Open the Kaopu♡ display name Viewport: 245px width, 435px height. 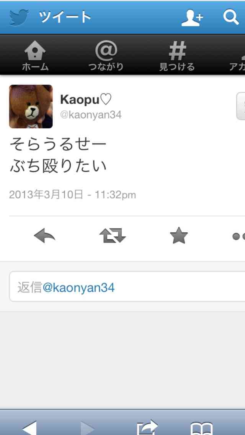(x=86, y=99)
